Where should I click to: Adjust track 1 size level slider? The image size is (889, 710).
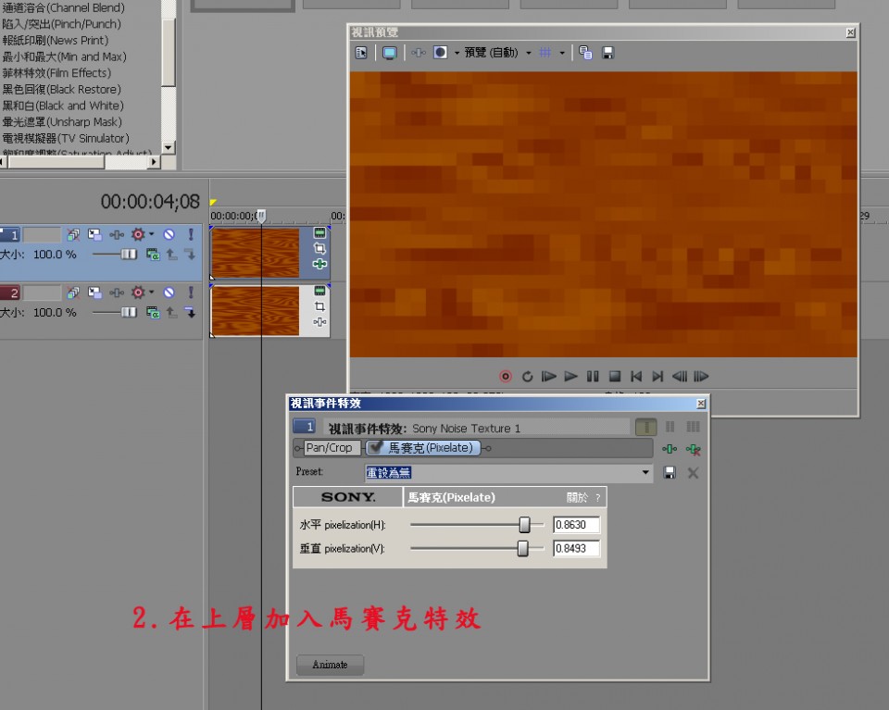[x=129, y=255]
